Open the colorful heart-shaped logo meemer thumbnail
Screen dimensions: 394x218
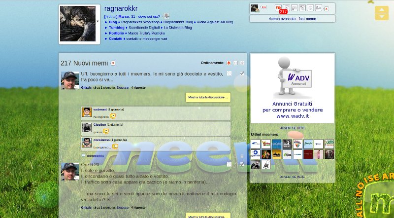[x=297, y=144]
